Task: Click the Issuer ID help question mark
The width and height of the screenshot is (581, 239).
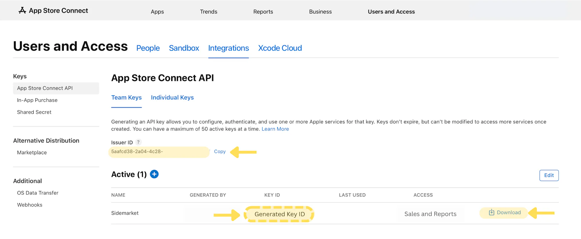Action: pos(138,142)
